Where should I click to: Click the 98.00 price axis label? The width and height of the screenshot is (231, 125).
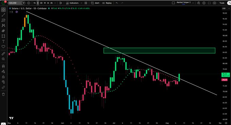pyautogui.click(x=225, y=13)
